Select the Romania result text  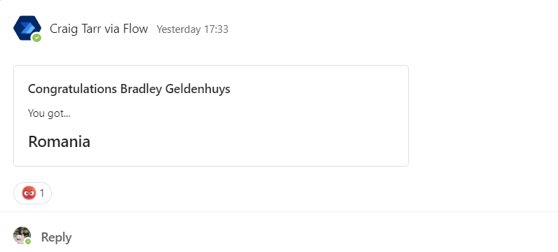click(x=59, y=141)
